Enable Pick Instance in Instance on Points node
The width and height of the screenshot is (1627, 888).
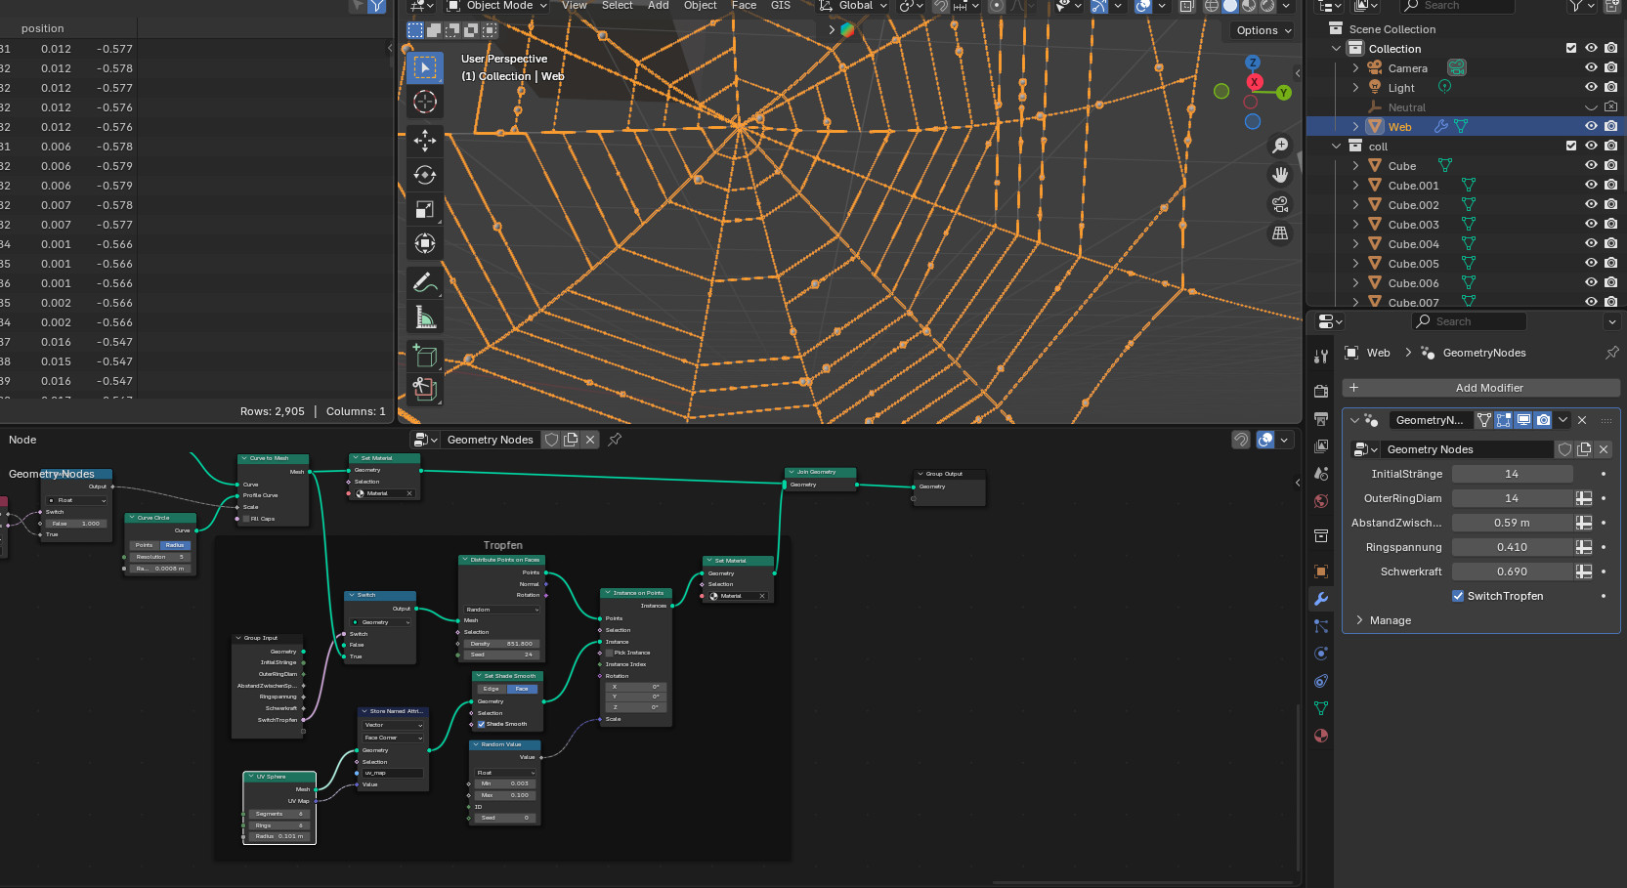click(x=610, y=653)
